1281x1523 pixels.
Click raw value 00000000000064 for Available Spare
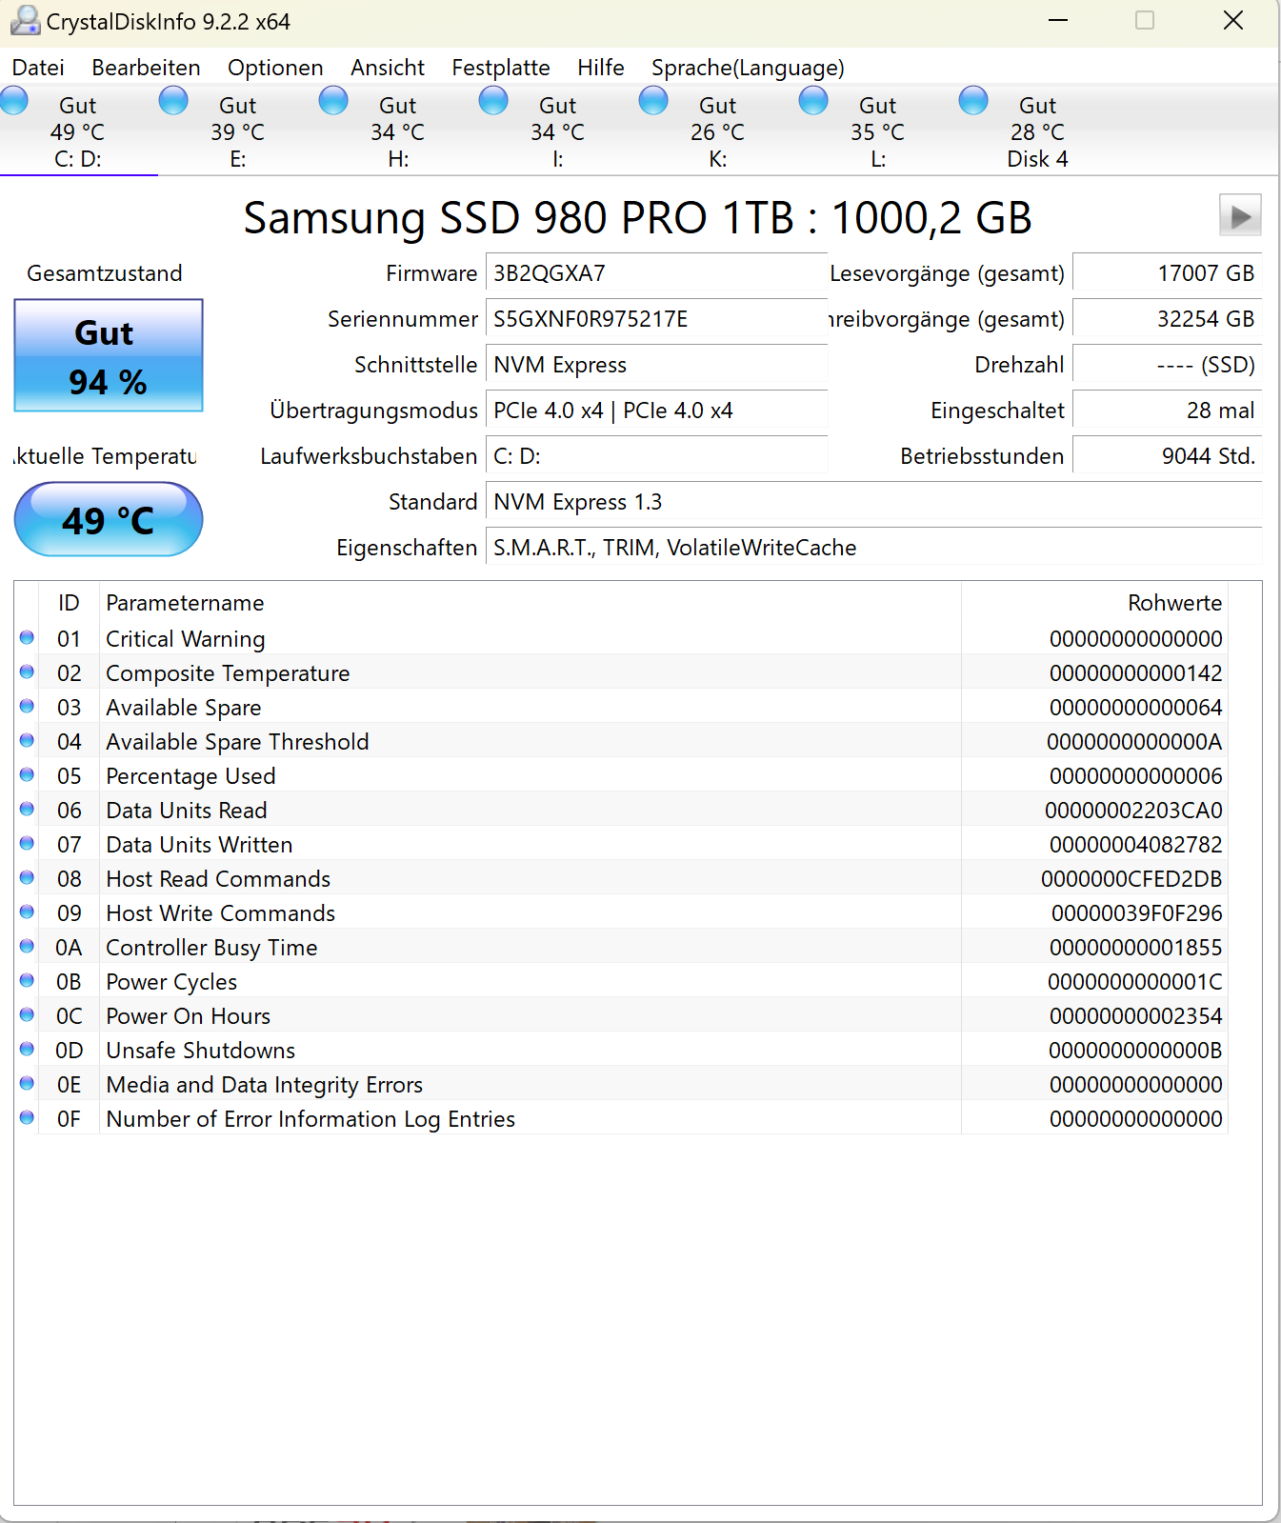point(1135,708)
